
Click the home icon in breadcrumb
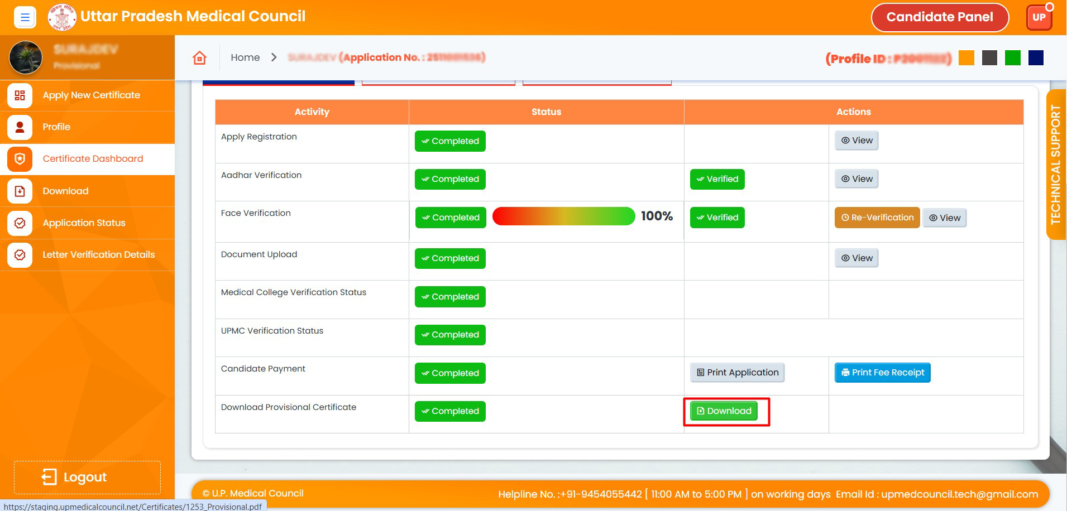click(x=199, y=57)
